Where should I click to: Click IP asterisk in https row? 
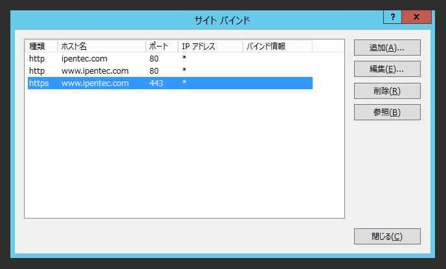point(184,82)
